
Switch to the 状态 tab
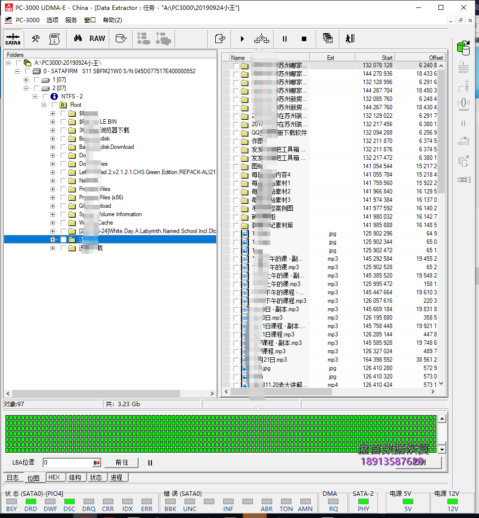click(x=96, y=477)
